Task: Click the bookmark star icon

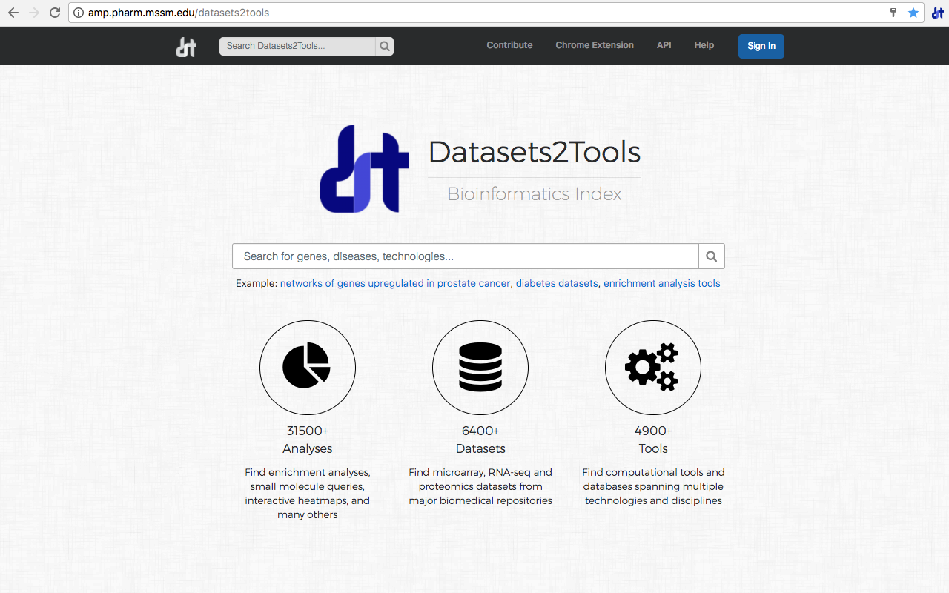Action: [x=913, y=13]
